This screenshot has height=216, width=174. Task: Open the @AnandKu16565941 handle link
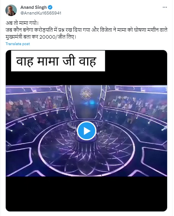coord(41,13)
